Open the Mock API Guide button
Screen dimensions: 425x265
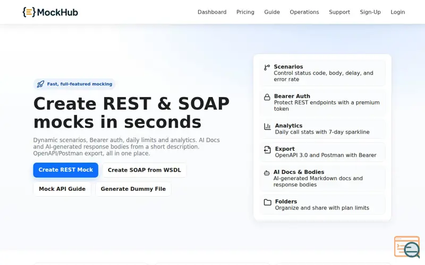pos(62,189)
